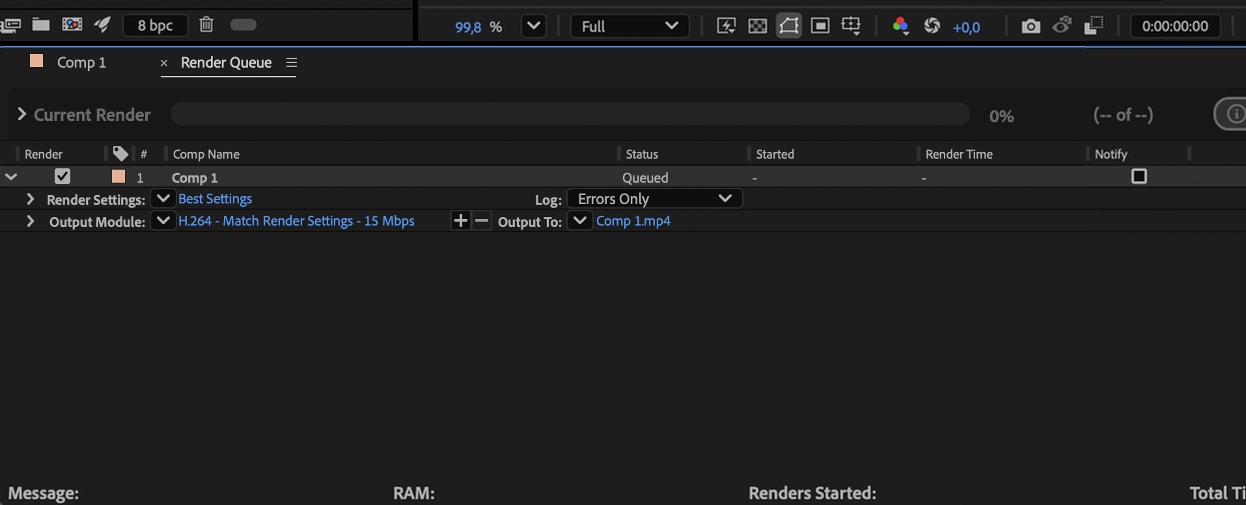Click the label tag column icon
The width and height of the screenshot is (1246, 505).
120,153
